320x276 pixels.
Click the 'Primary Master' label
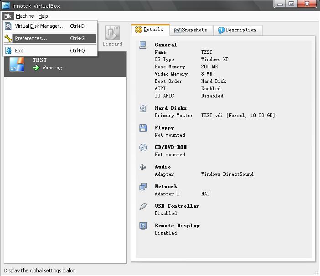click(x=174, y=115)
